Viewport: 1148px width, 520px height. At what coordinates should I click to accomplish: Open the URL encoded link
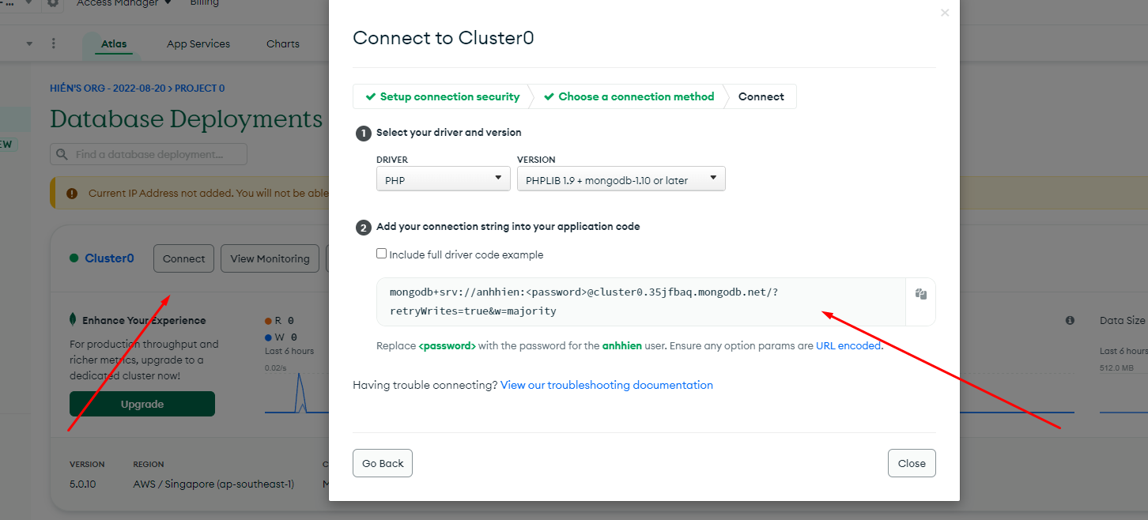[x=848, y=345]
